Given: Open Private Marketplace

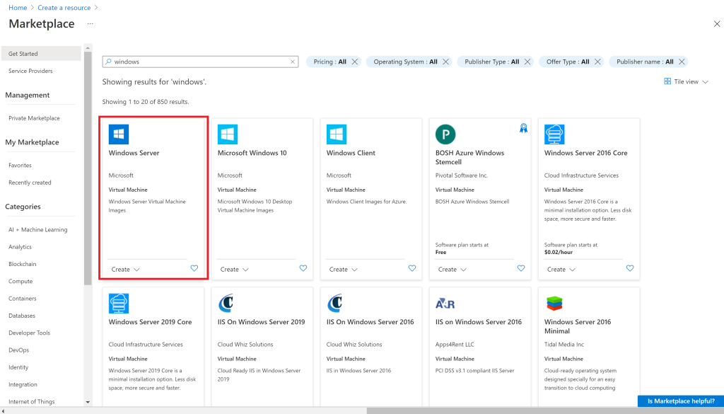Looking at the screenshot, I should tap(34, 117).
